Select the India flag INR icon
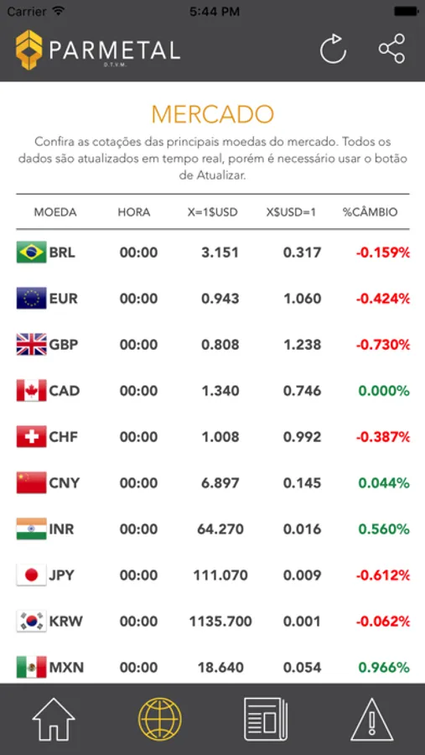The width and height of the screenshot is (425, 755). point(31,528)
